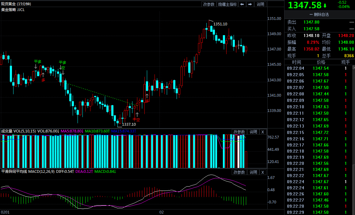Click the DEA:0.12 value
The image size is (355, 215).
pyautogui.click(x=84, y=171)
